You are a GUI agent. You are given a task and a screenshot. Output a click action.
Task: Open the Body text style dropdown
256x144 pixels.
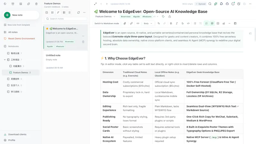(148, 23)
